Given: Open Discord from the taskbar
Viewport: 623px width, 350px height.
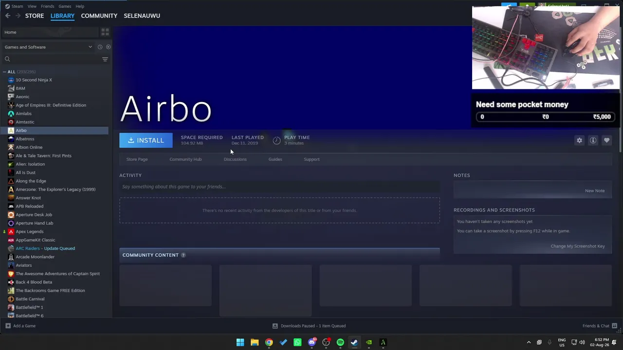Looking at the screenshot, I should pyautogui.click(x=312, y=342).
